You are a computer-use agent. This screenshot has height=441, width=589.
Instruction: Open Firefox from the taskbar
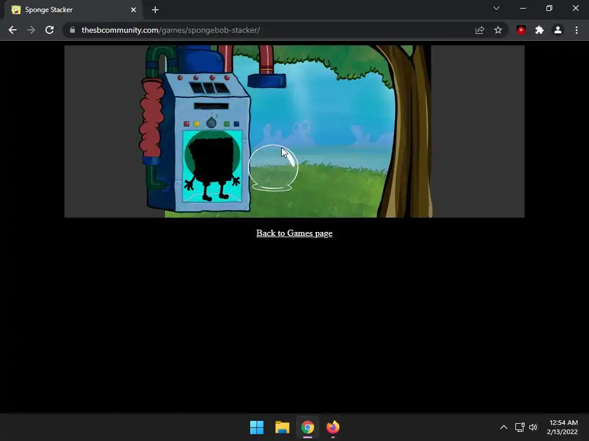click(333, 427)
